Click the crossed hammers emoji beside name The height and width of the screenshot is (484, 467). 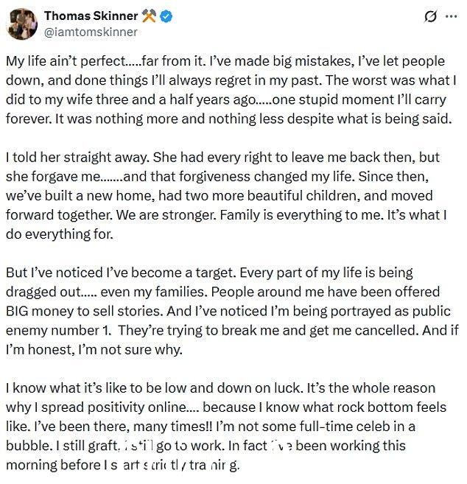149,15
